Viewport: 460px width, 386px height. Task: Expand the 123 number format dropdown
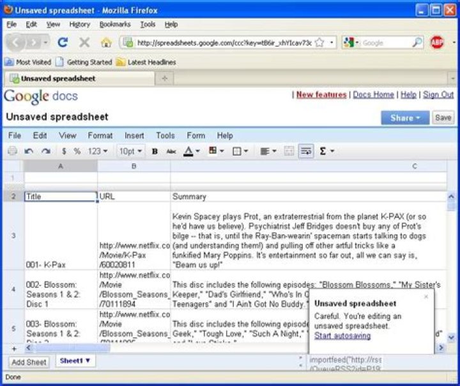(98, 151)
